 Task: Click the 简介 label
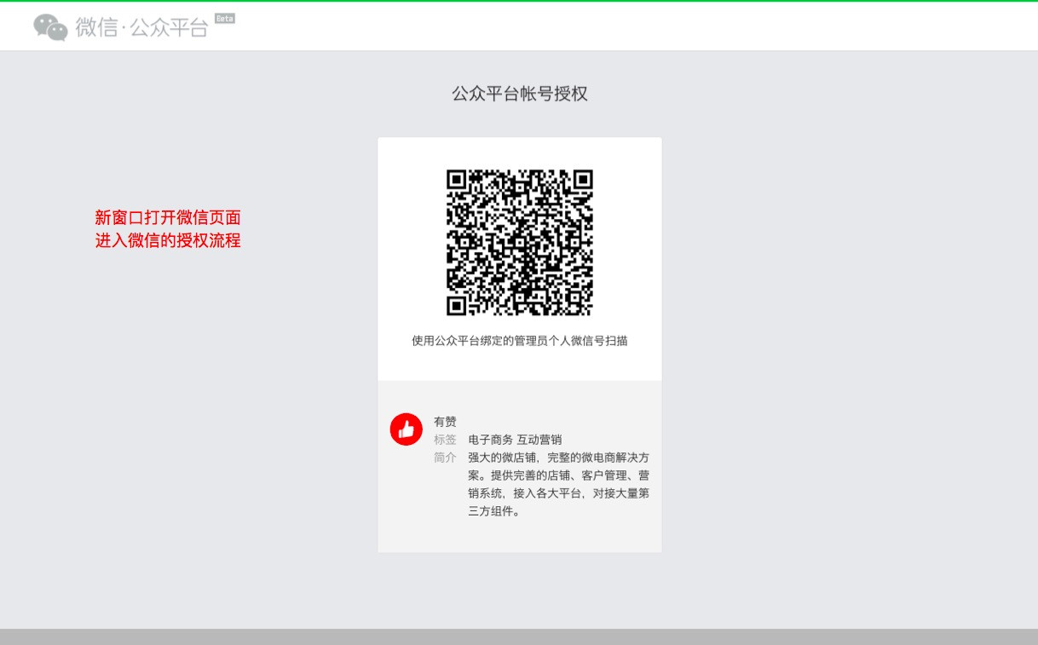click(x=445, y=458)
